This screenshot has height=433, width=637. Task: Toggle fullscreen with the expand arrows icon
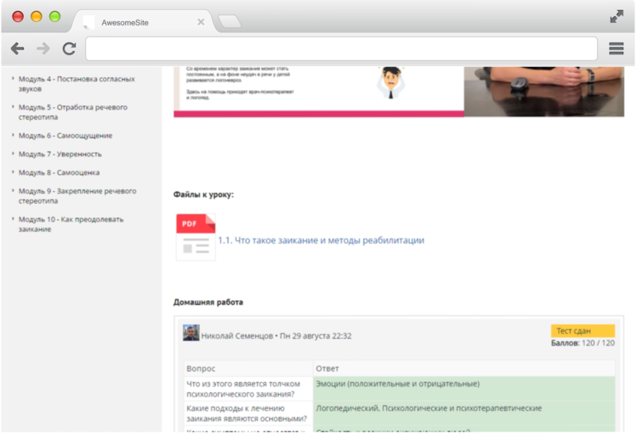[617, 16]
